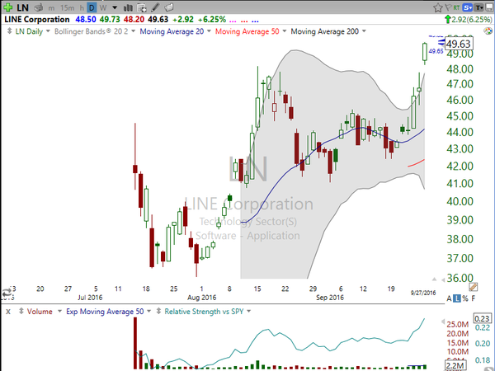Click the window layout icon at top right
The image size is (495, 371).
point(489,7)
